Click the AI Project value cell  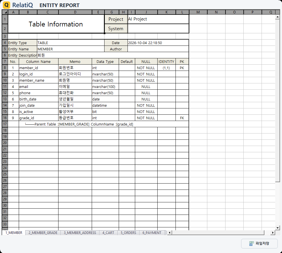pos(158,19)
